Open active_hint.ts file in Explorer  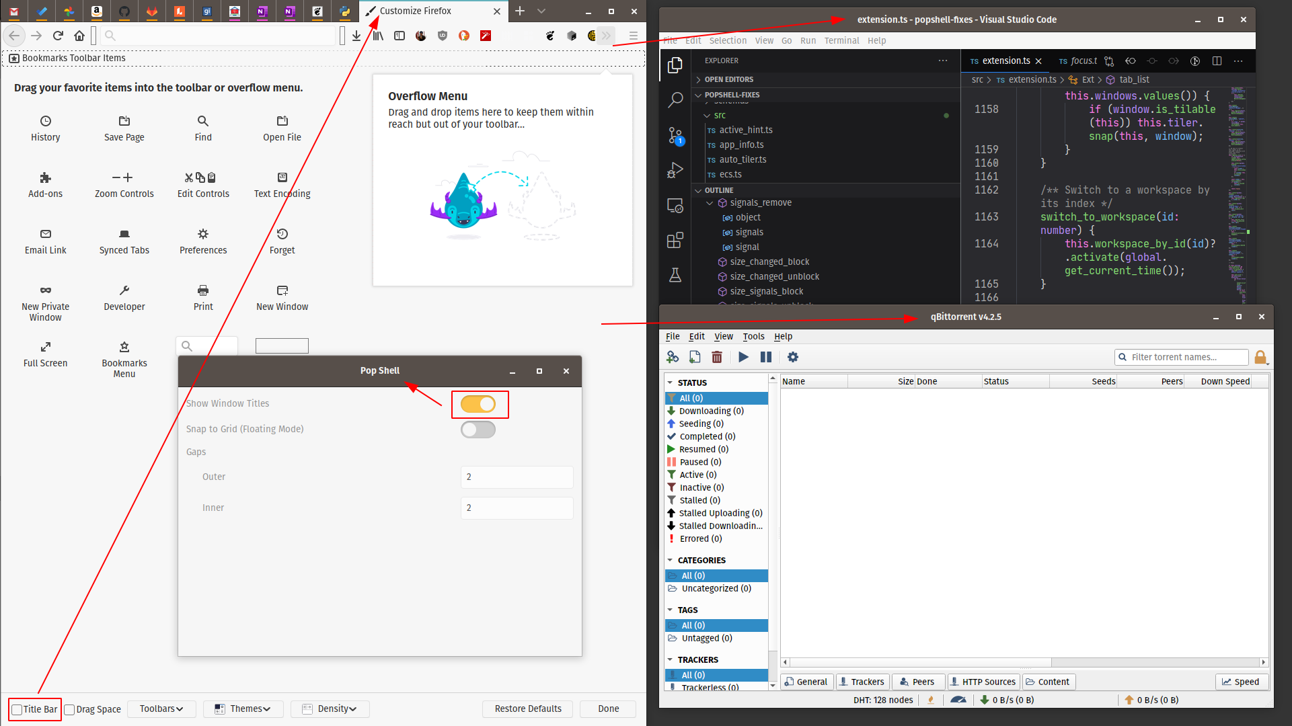tap(745, 130)
